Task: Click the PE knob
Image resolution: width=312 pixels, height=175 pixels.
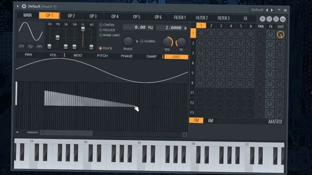Action: 181,42
